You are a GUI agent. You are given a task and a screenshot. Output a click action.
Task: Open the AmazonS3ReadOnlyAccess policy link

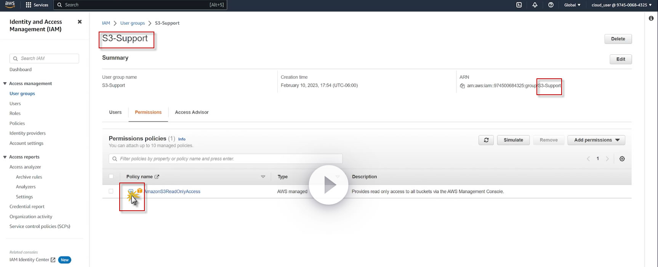coord(172,191)
